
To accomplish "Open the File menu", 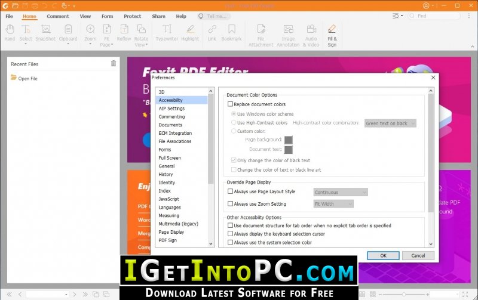I will (10, 16).
